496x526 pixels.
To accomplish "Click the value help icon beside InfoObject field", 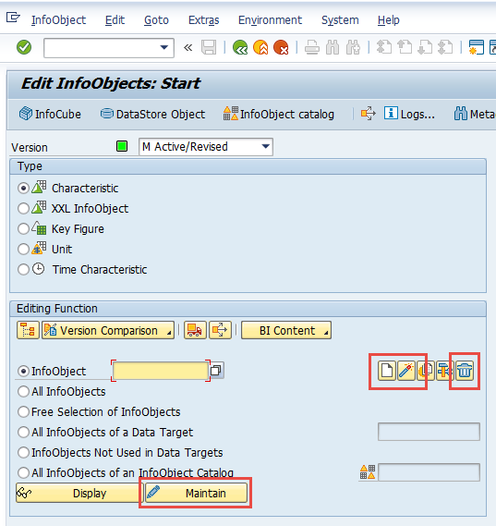I will [x=216, y=370].
